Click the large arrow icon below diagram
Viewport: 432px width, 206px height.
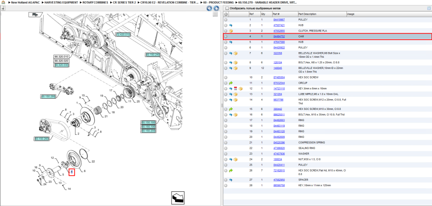pyautogui.click(x=178, y=198)
